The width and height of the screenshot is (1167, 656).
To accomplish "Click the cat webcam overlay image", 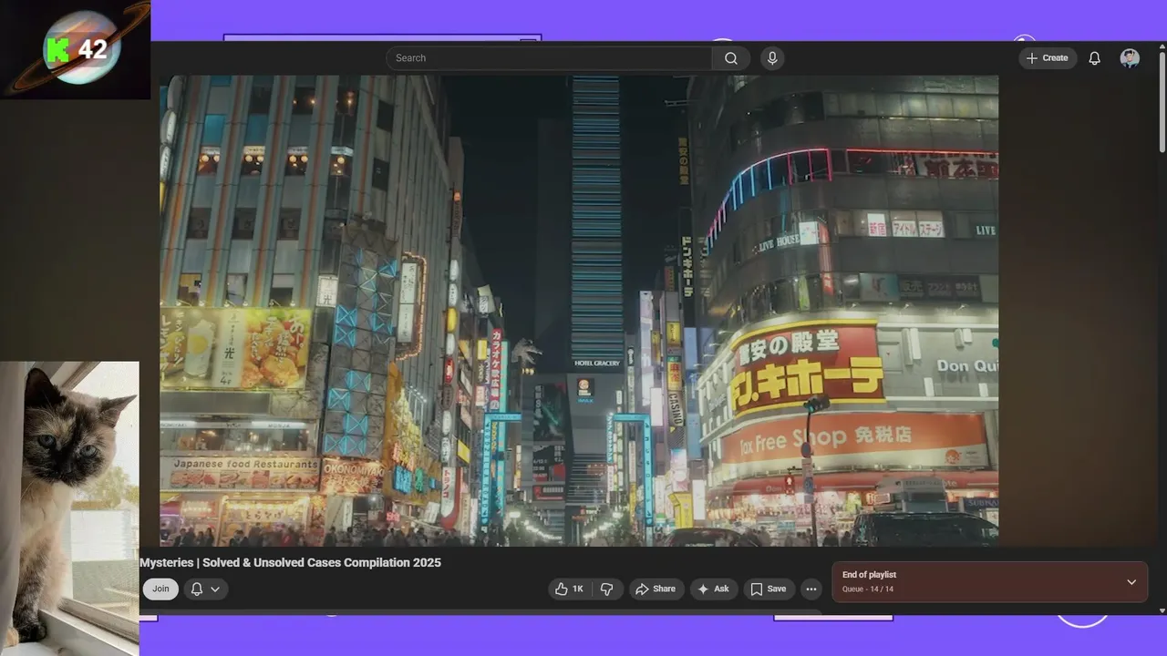I will [x=69, y=508].
